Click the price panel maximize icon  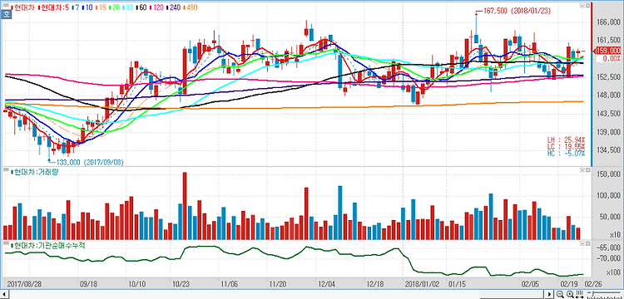point(582,6)
